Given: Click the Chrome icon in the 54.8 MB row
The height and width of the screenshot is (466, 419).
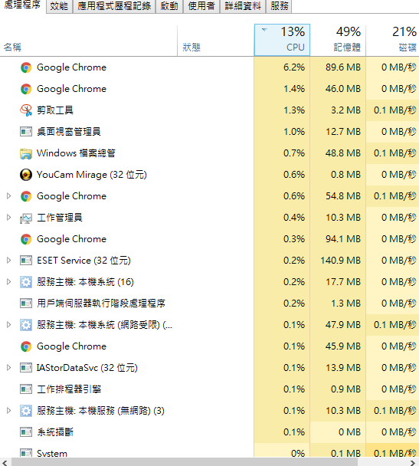Looking at the screenshot, I should pos(26,196).
